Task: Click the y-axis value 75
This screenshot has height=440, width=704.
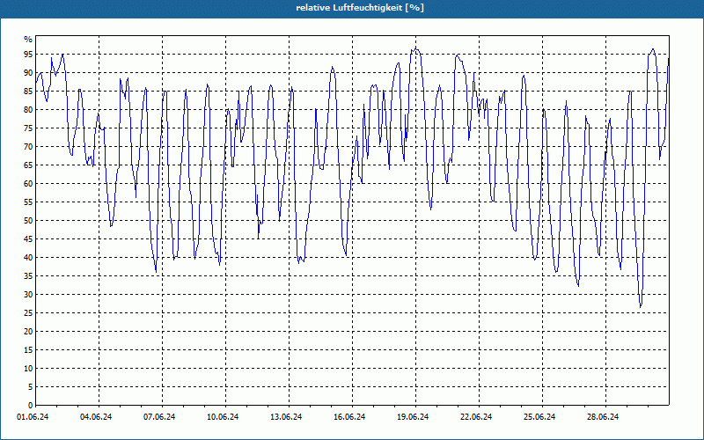Action: tap(28, 128)
